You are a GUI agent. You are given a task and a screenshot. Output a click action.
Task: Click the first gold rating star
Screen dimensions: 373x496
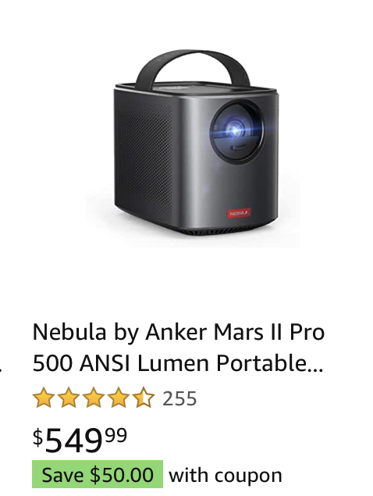coord(43,398)
